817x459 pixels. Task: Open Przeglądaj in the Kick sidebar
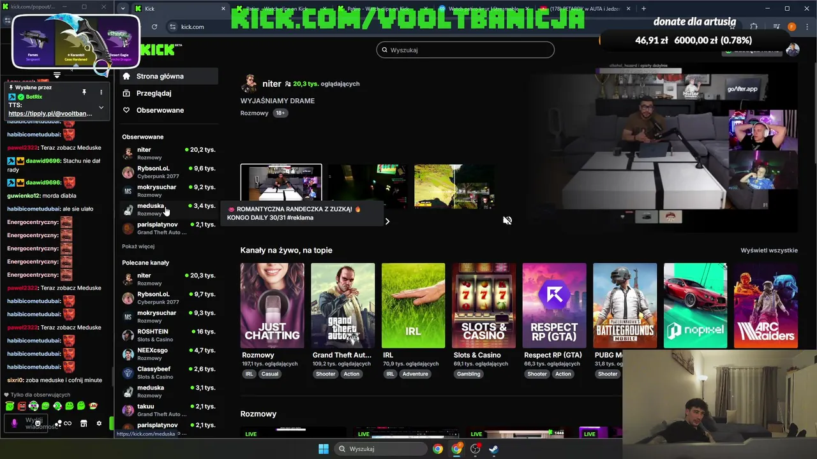click(169, 93)
